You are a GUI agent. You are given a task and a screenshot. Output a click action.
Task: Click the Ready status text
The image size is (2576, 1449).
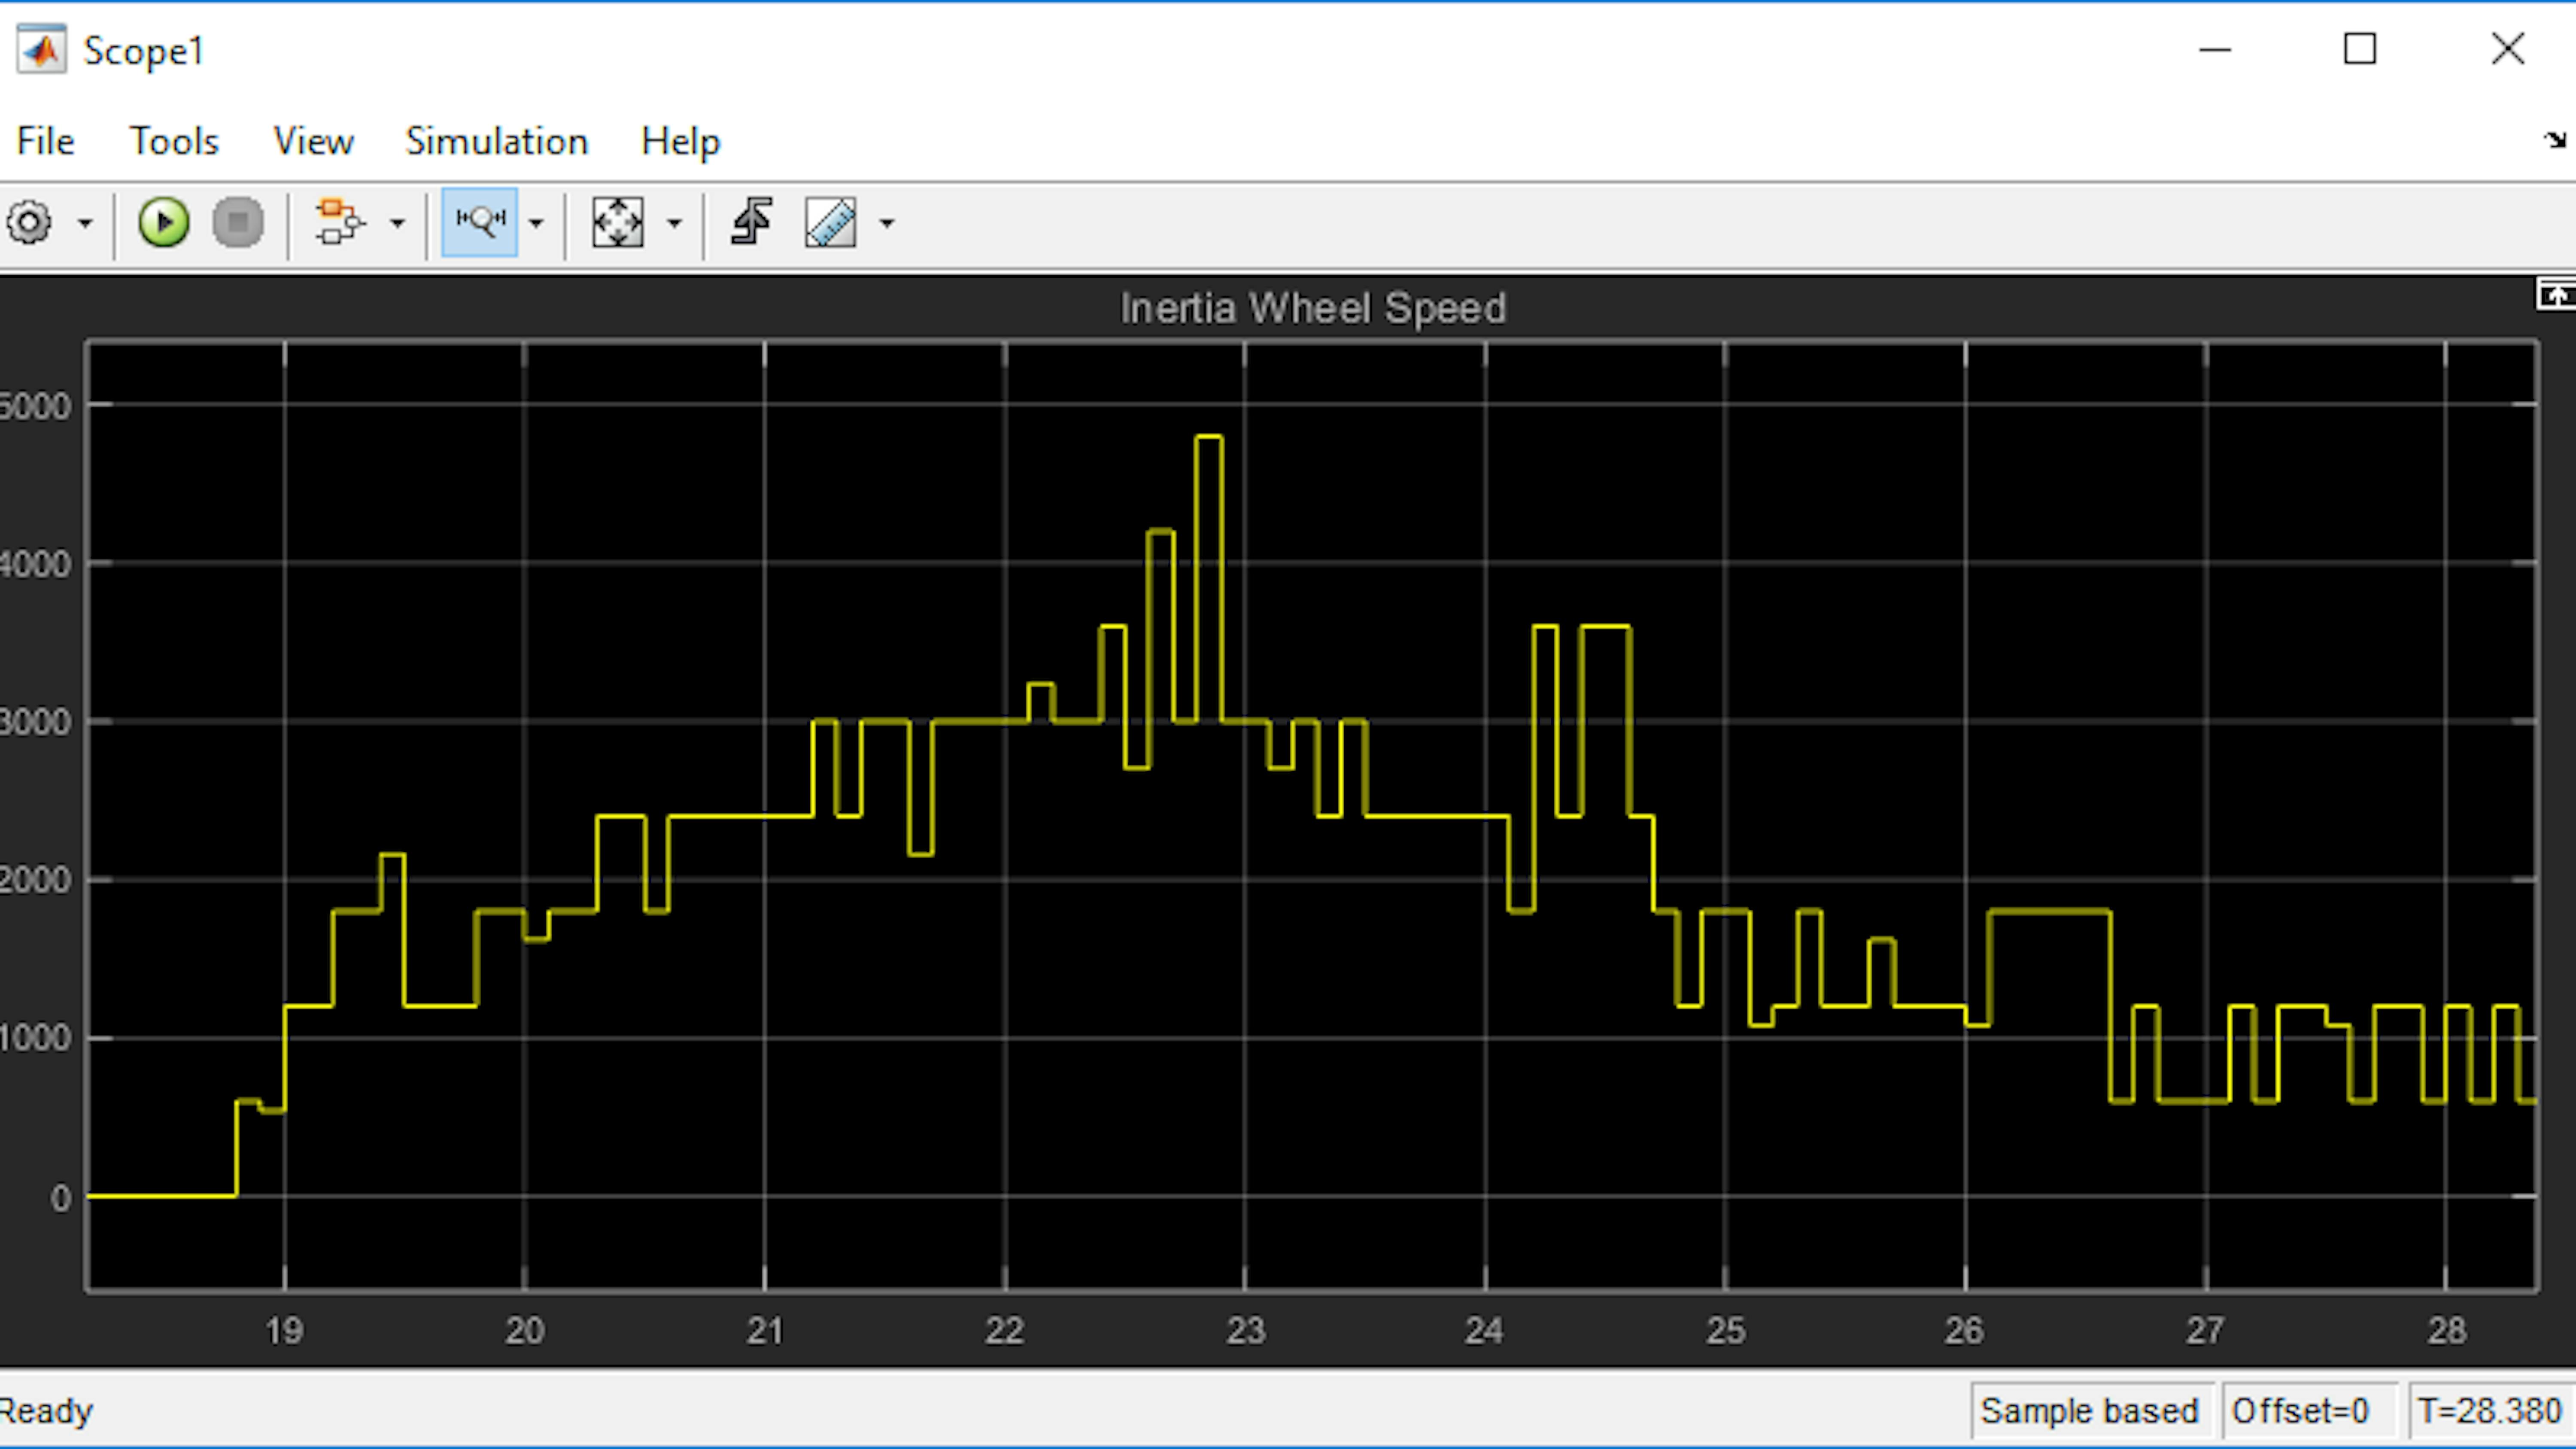[46, 1411]
